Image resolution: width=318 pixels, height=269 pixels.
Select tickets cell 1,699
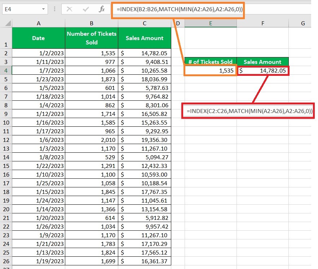click(x=92, y=261)
